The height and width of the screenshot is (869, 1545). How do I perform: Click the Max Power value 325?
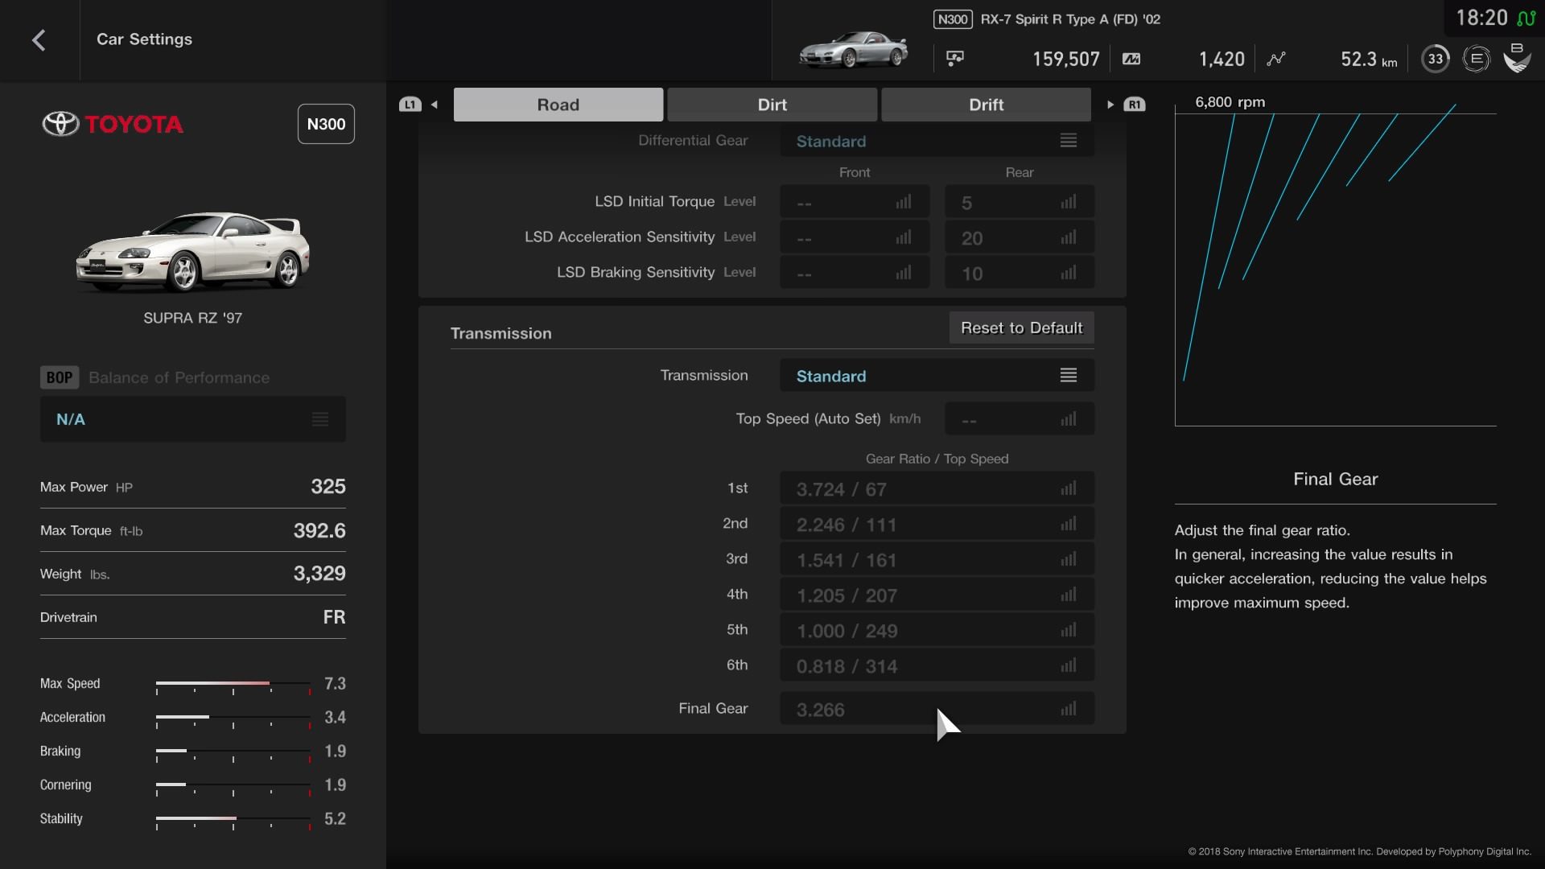328,487
